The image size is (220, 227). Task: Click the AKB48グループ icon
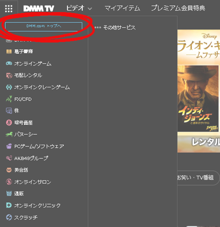[x=9, y=158]
